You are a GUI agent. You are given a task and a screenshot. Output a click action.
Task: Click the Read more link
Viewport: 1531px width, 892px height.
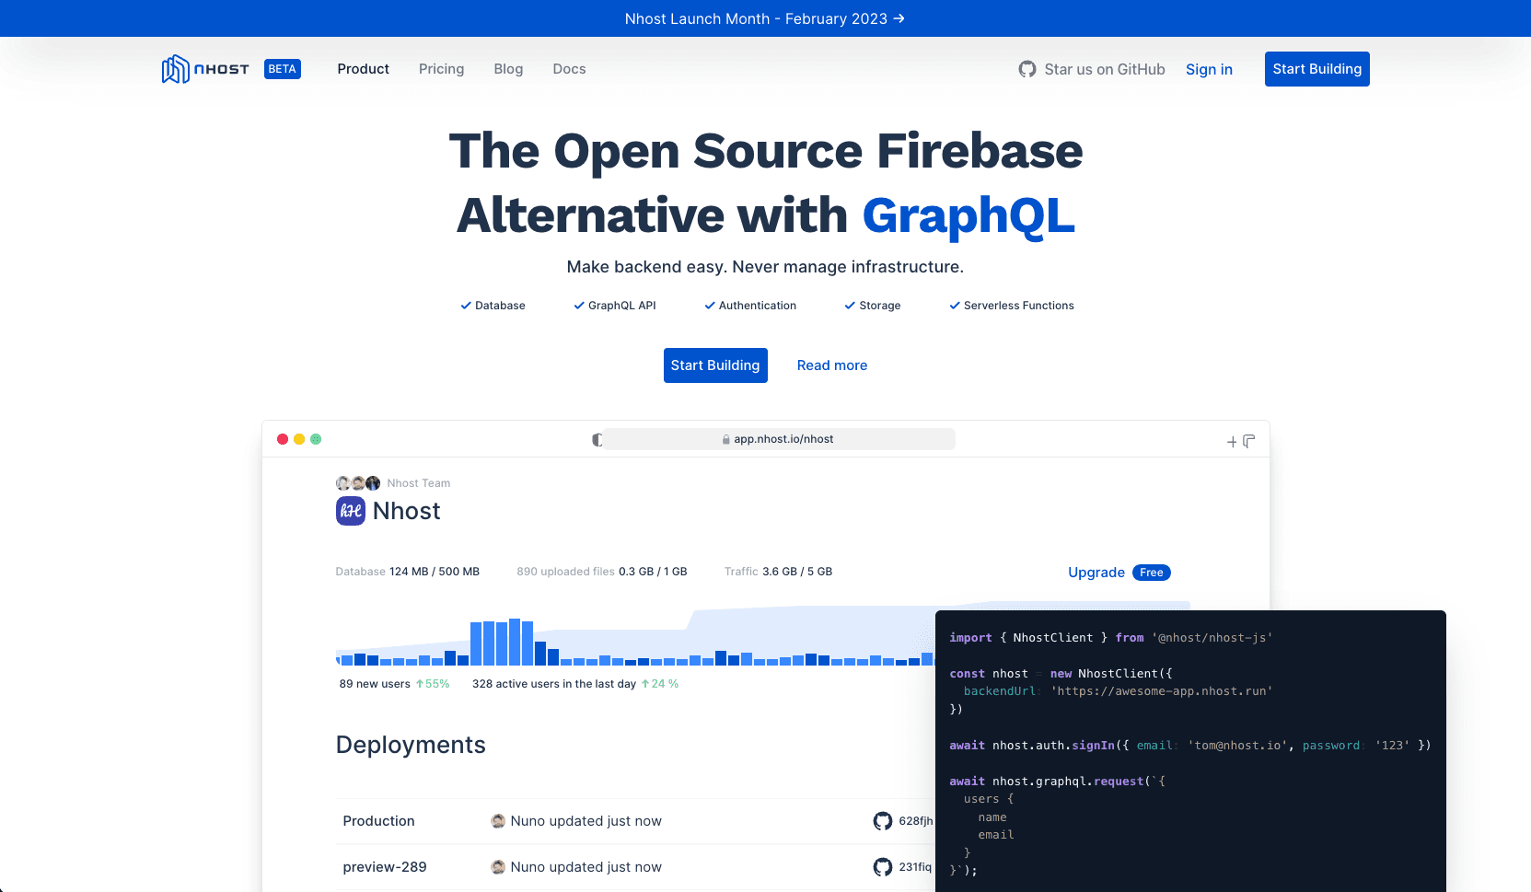pos(832,365)
